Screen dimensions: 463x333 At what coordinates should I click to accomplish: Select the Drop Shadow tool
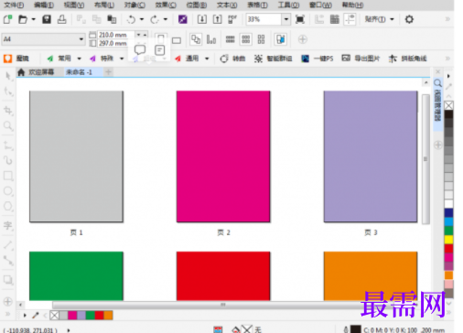(x=8, y=280)
